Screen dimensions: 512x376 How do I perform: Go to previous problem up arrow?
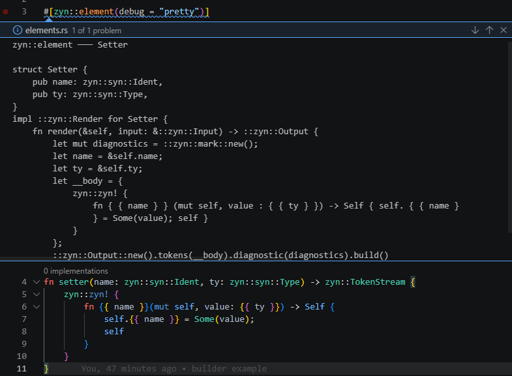[x=489, y=30]
